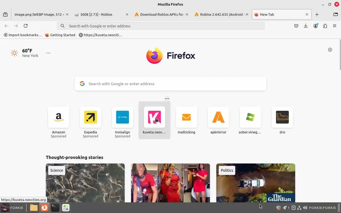Viewport: 341px width, 213px height.
Task: Open a new tab with the plus button
Action: 317,15
